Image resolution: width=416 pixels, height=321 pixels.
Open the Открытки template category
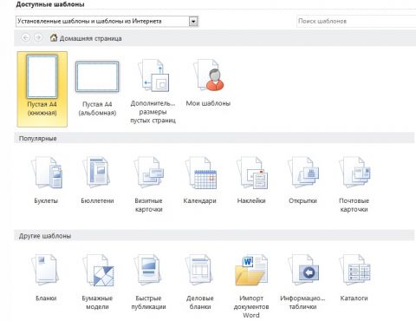pyautogui.click(x=302, y=180)
